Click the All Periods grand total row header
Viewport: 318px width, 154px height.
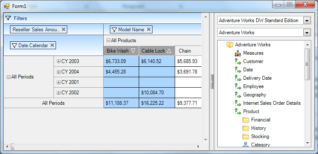click(x=53, y=103)
